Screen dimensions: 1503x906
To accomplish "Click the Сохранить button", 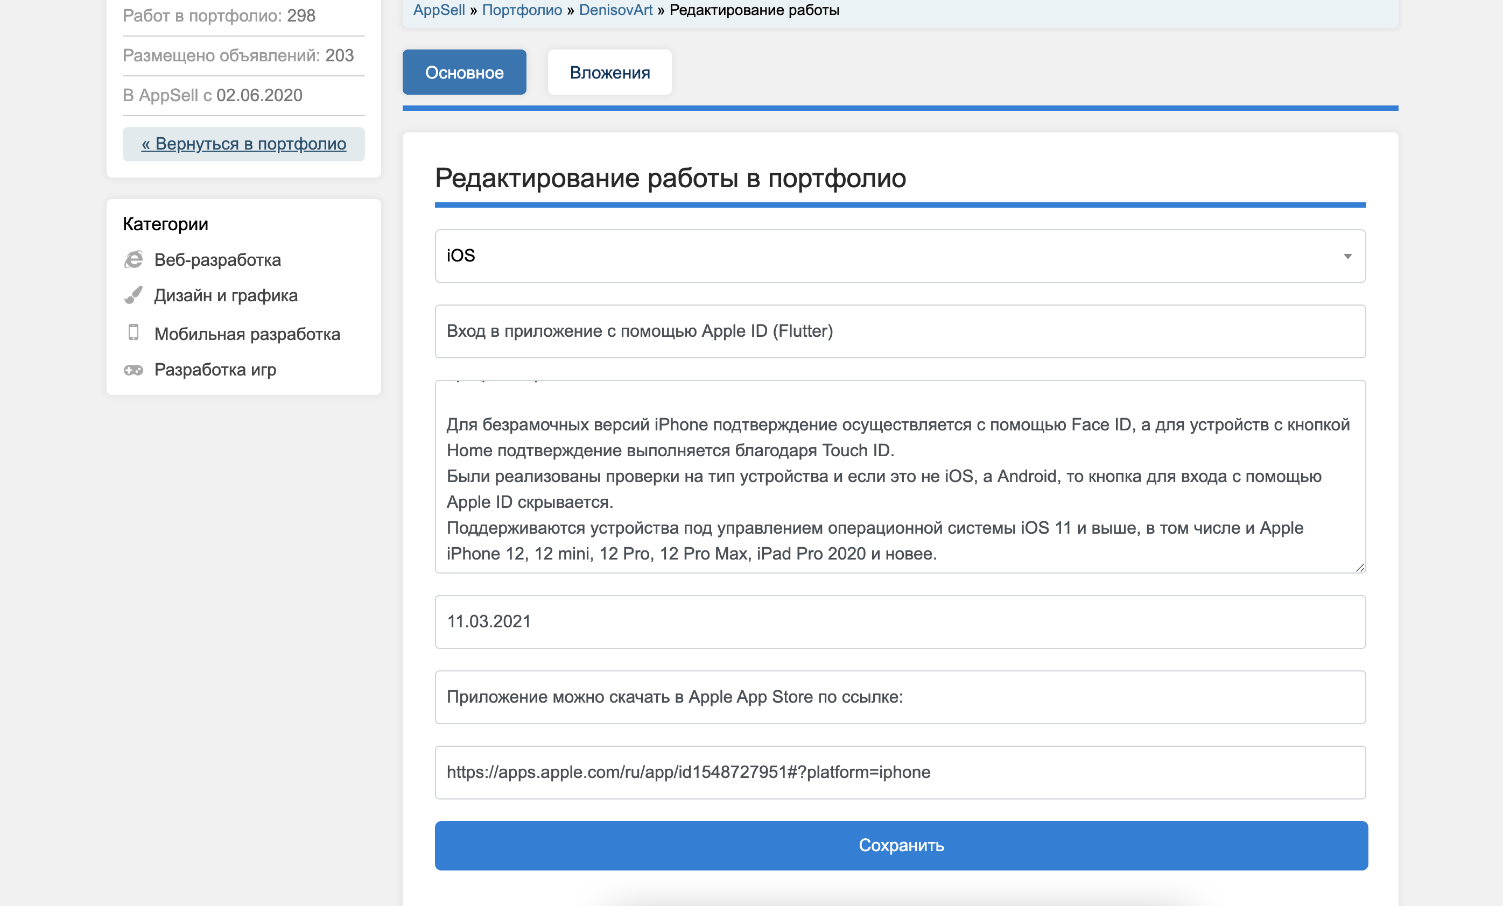I will 901,846.
